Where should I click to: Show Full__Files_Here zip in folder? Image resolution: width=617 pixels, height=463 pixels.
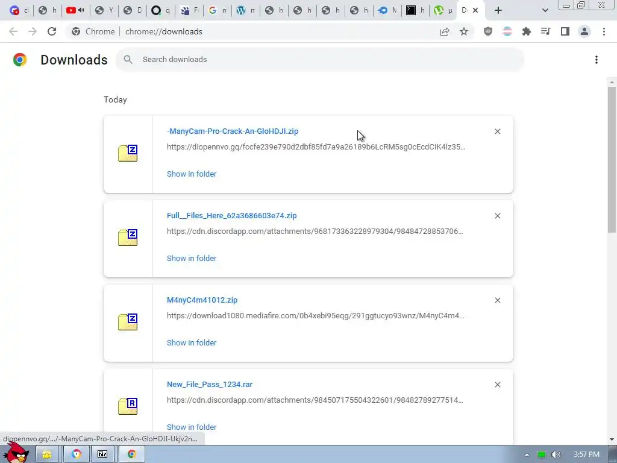192,258
